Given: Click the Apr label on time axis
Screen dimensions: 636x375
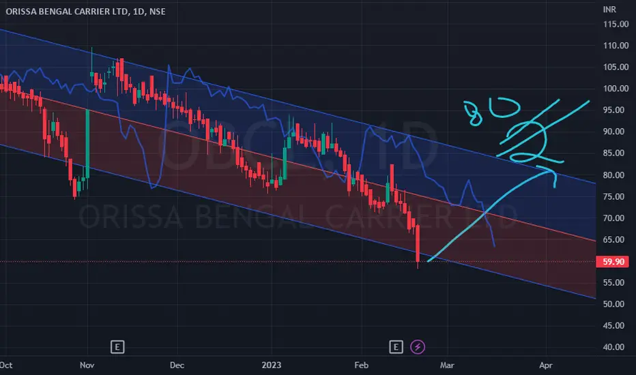Looking at the screenshot, I should (546, 365).
